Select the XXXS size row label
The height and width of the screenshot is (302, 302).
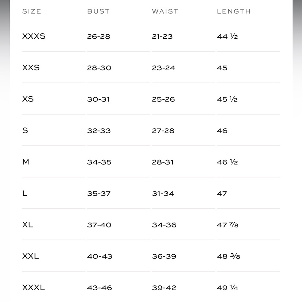click(34, 36)
